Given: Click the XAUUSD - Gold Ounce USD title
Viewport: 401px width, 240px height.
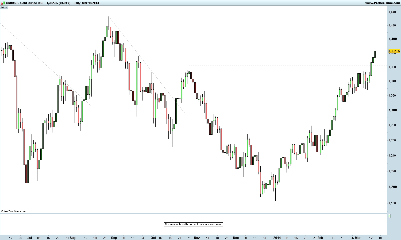Looking at the screenshot, I should (25, 3).
